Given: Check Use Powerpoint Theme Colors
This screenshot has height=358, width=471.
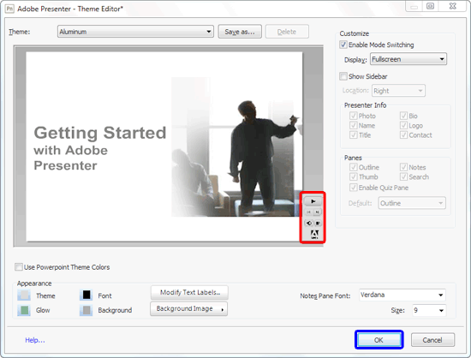Looking at the screenshot, I should tap(19, 266).
